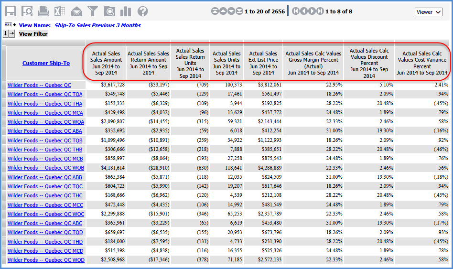
Task: Click the down arrow beside View Filter
Action: 6,33
